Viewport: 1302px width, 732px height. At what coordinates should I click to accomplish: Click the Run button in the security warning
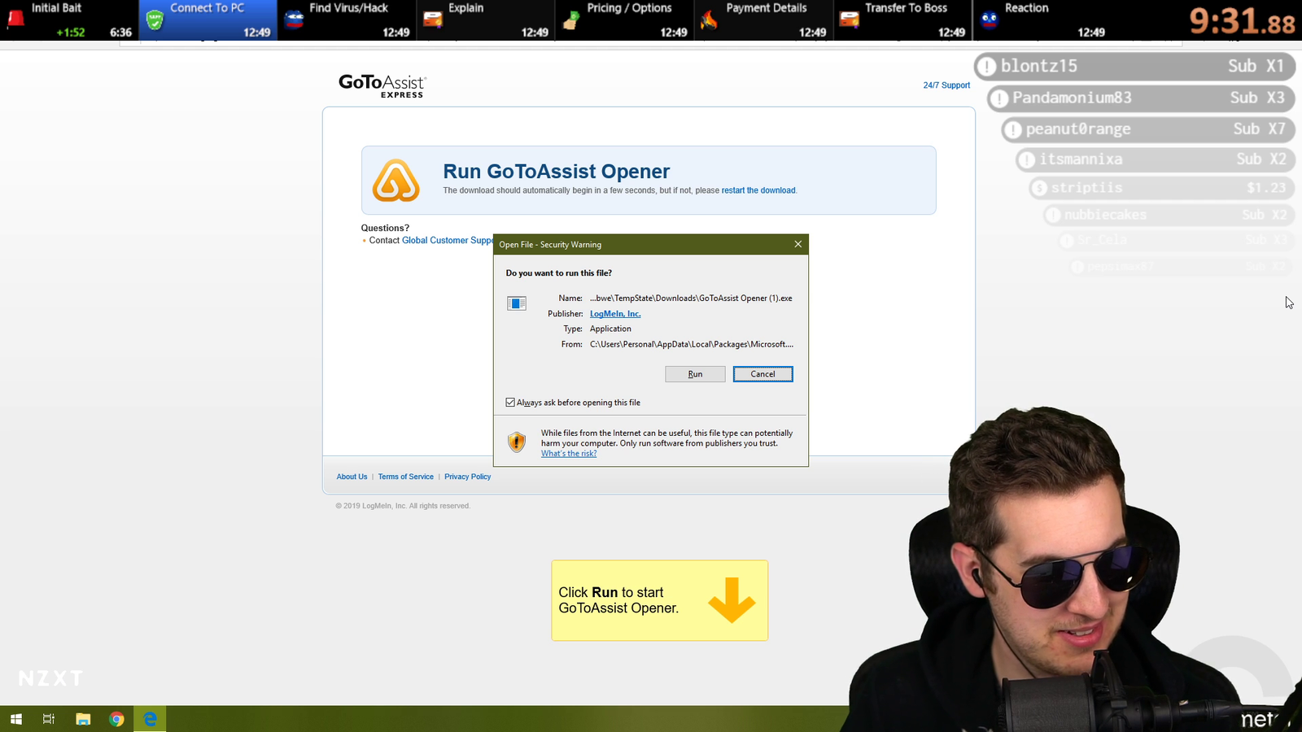tap(695, 374)
